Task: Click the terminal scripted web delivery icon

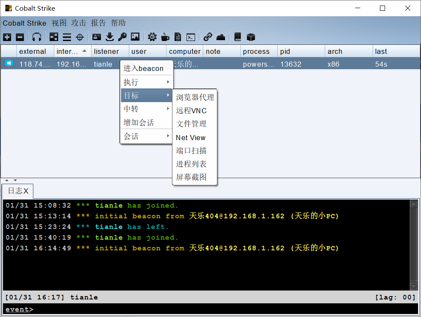Action: coord(191,37)
